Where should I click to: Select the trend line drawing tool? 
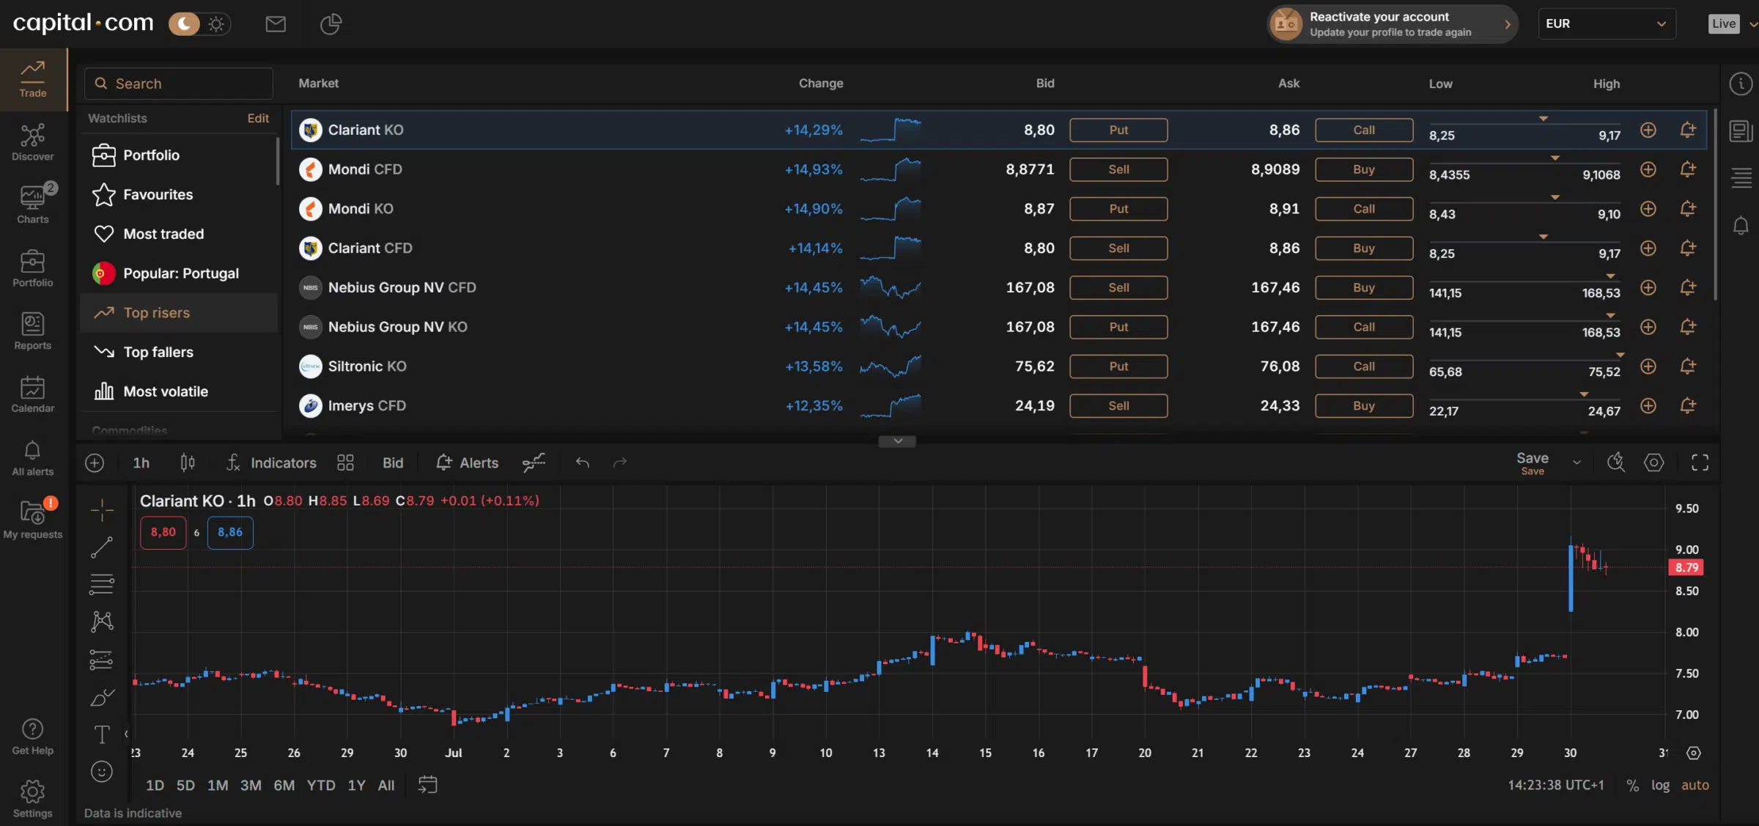[x=102, y=547]
